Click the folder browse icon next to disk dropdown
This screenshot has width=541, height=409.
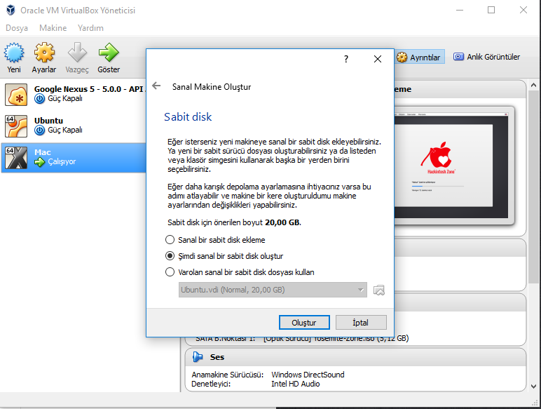(379, 290)
